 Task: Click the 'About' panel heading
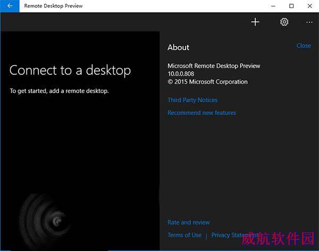[179, 47]
